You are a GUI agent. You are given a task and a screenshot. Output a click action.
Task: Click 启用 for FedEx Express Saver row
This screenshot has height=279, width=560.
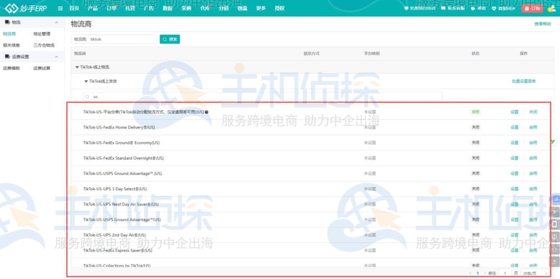[x=533, y=251]
